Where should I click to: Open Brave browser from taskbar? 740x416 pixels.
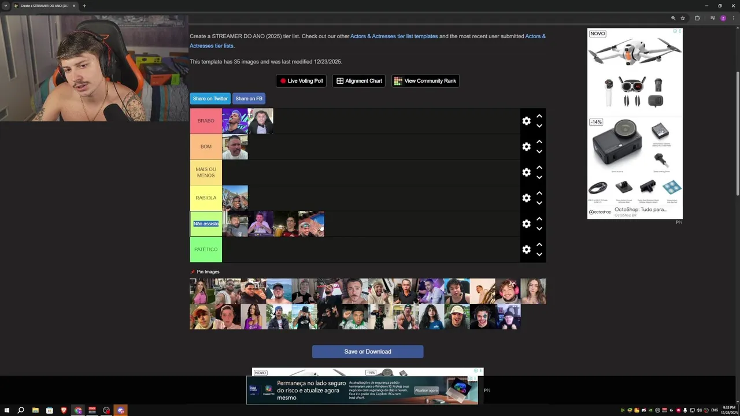pos(64,410)
